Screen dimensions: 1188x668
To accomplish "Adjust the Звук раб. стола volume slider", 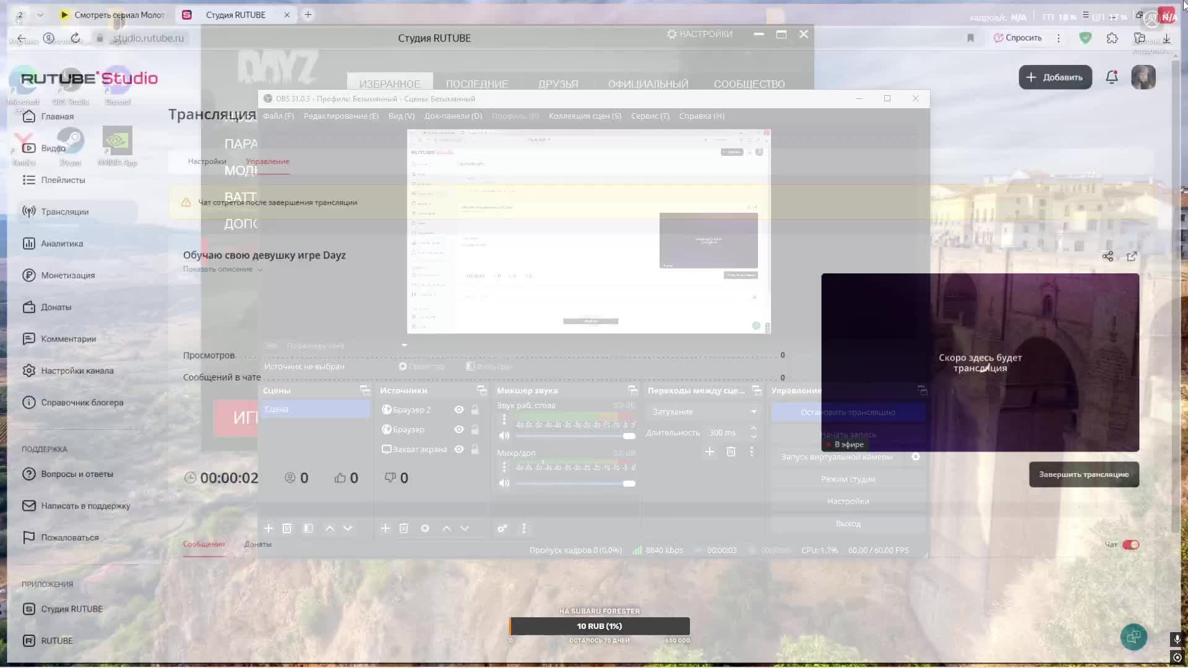I will click(x=629, y=436).
